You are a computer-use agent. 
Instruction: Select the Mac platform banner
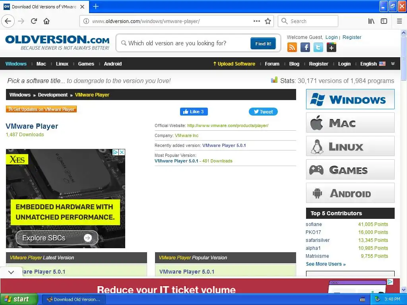[x=350, y=123]
